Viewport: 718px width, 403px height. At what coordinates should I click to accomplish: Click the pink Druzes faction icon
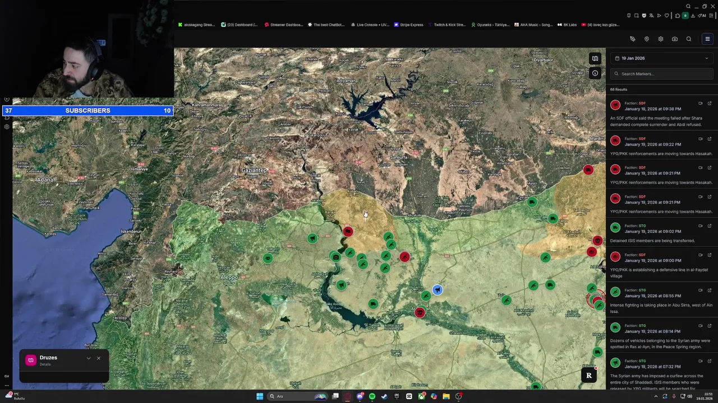pos(31,360)
